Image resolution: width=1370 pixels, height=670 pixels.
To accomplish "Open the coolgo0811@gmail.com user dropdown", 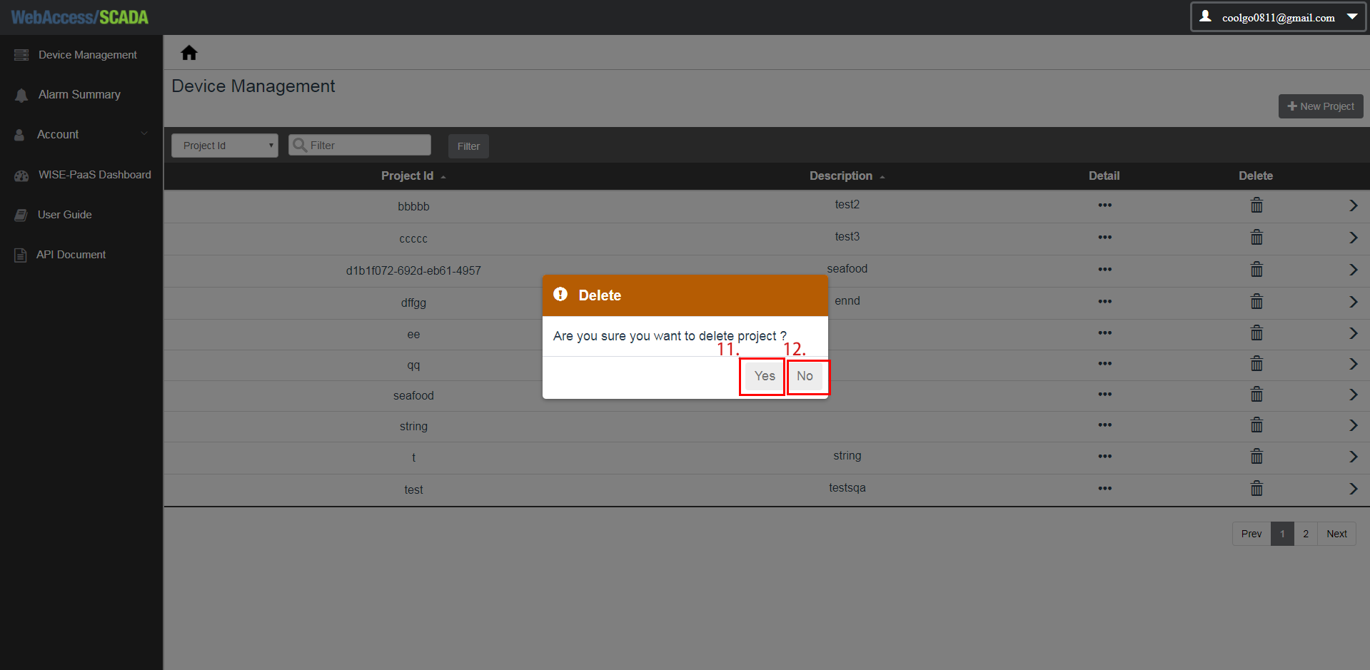I will tap(1279, 17).
